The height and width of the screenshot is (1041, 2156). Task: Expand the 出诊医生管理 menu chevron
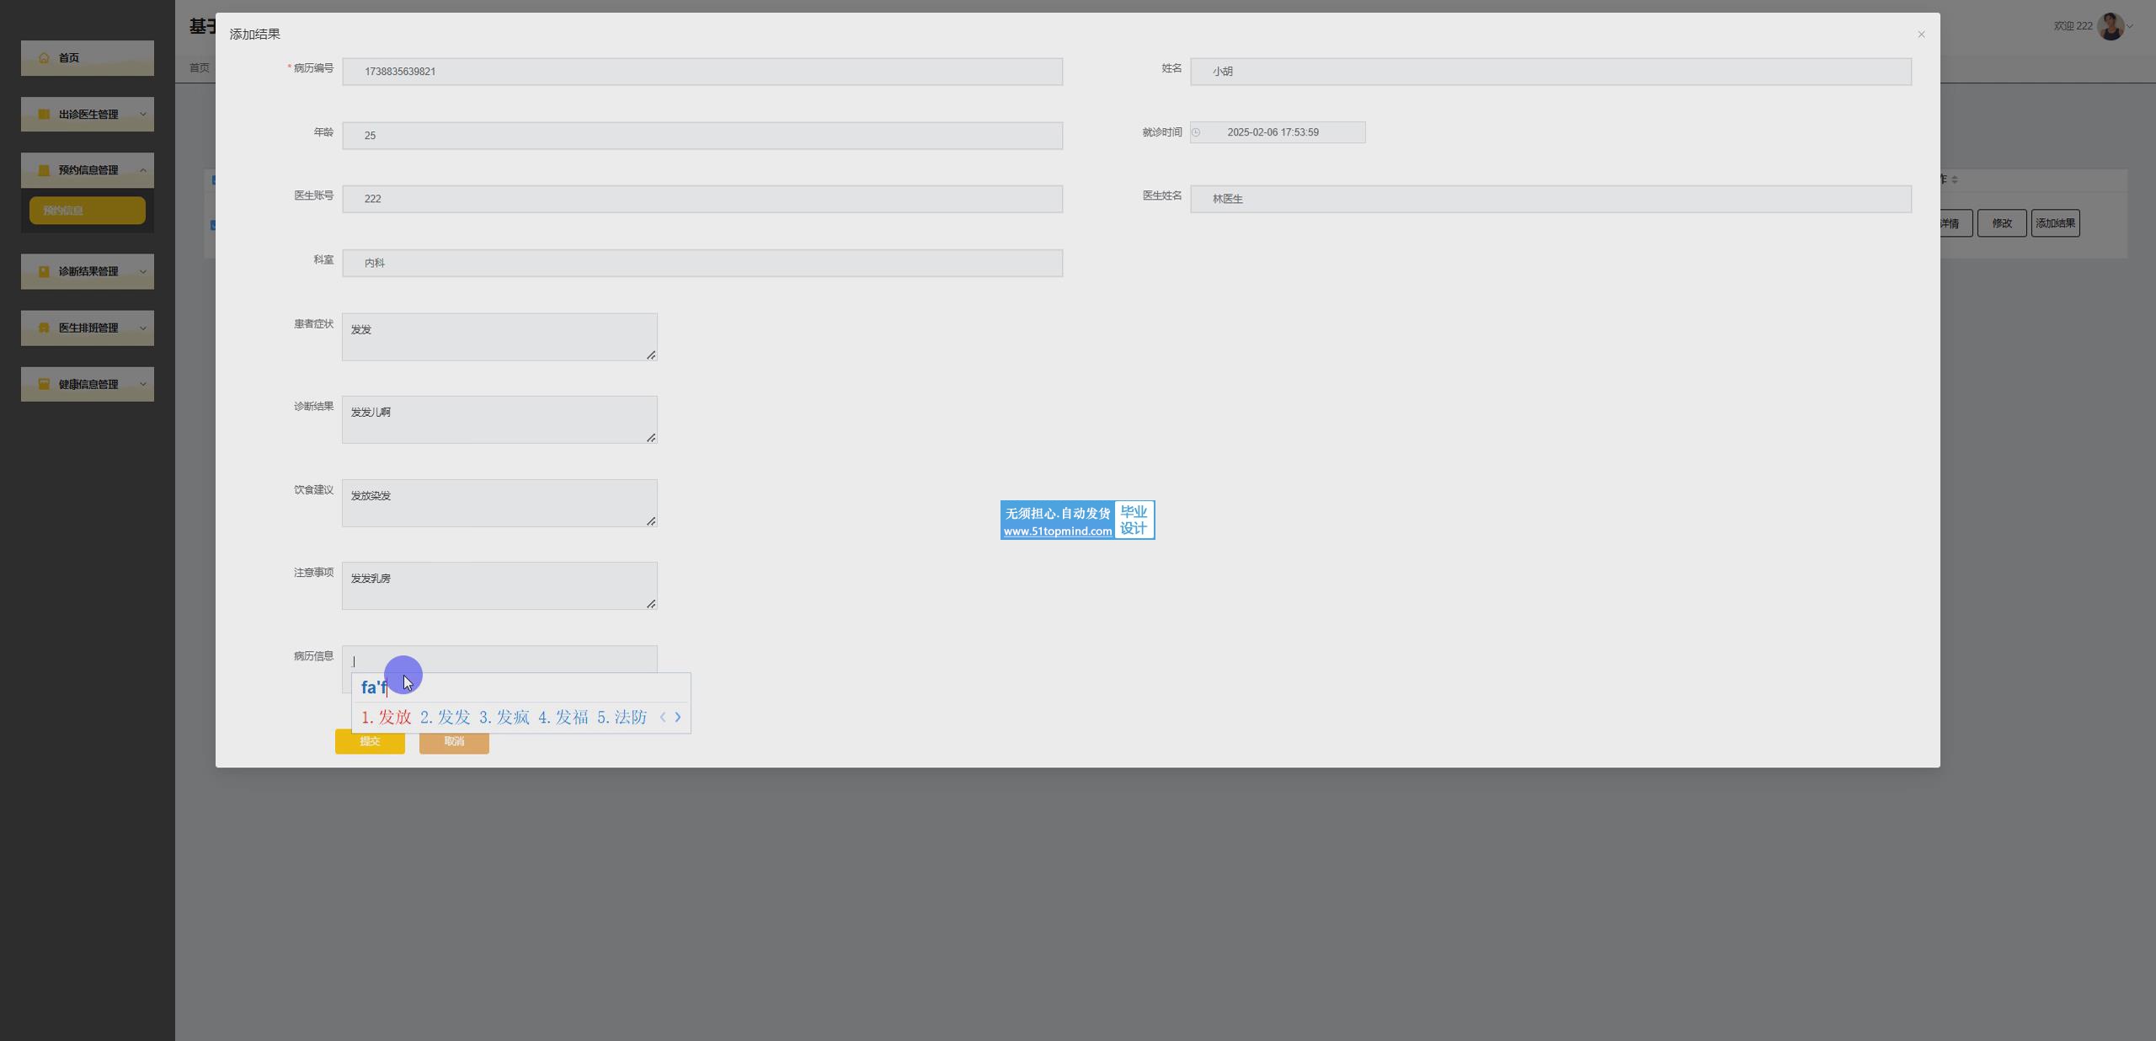[143, 115]
